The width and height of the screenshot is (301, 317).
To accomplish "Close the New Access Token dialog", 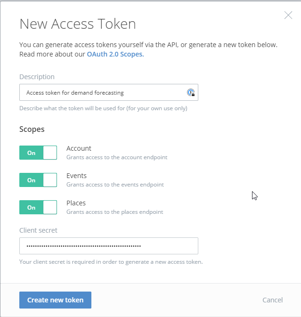I will pos(288,15).
